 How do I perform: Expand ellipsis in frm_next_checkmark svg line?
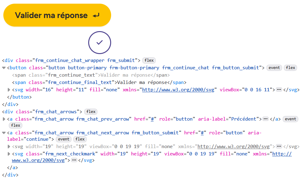(x=74, y=160)
